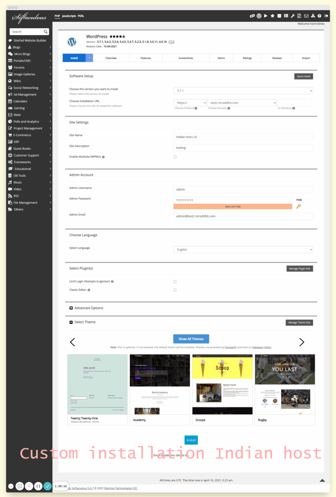Screen dimensions: 336x497
Task: Open the email settings envelope icon
Action: [x=306, y=16]
